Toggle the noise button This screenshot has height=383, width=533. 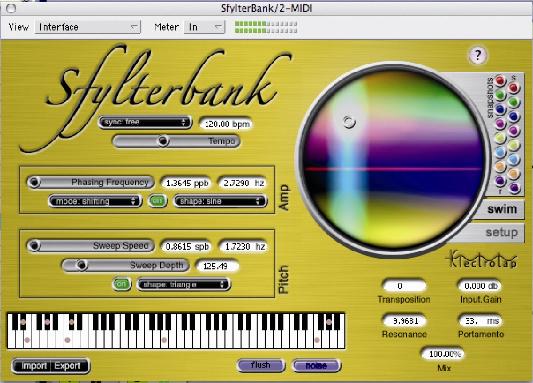(x=316, y=366)
